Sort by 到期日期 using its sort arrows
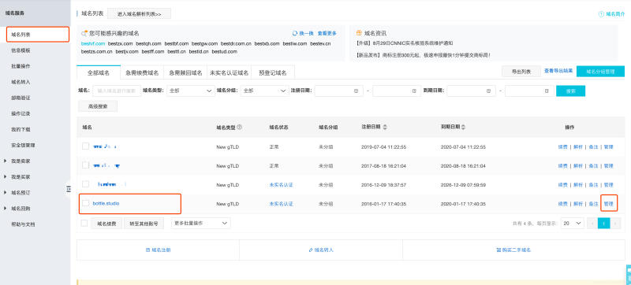The image size is (631, 285). pos(464,127)
